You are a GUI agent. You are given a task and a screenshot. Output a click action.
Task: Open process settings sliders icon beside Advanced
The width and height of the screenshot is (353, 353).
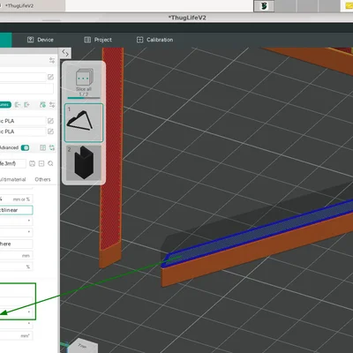pos(52,147)
